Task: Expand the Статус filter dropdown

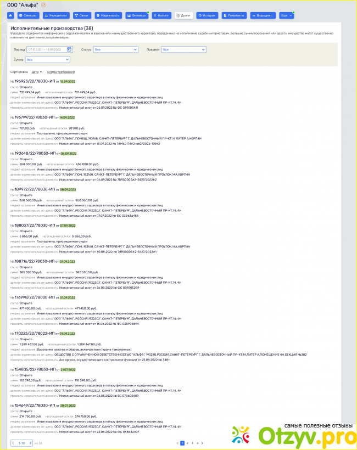Action: (x=115, y=49)
